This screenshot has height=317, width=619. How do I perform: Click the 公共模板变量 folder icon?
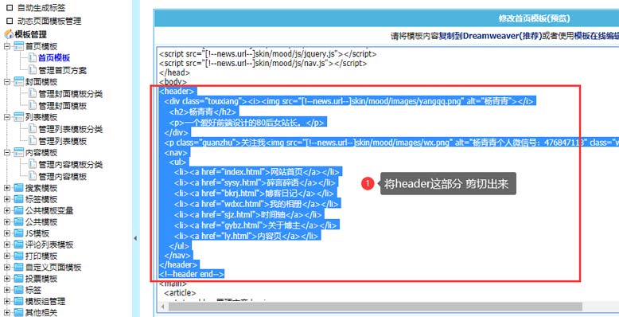coord(19,211)
